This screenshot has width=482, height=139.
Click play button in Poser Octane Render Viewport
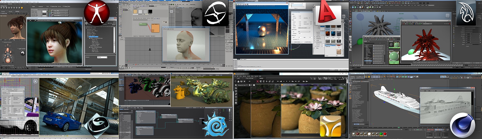[x=30, y=21]
